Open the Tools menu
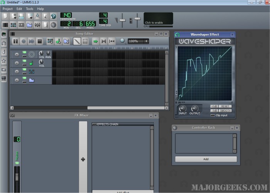270x193 pixels. pyautogui.click(x=29, y=9)
